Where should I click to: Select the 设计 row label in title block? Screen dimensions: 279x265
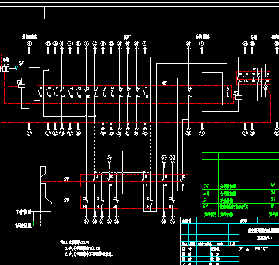click(x=186, y=249)
